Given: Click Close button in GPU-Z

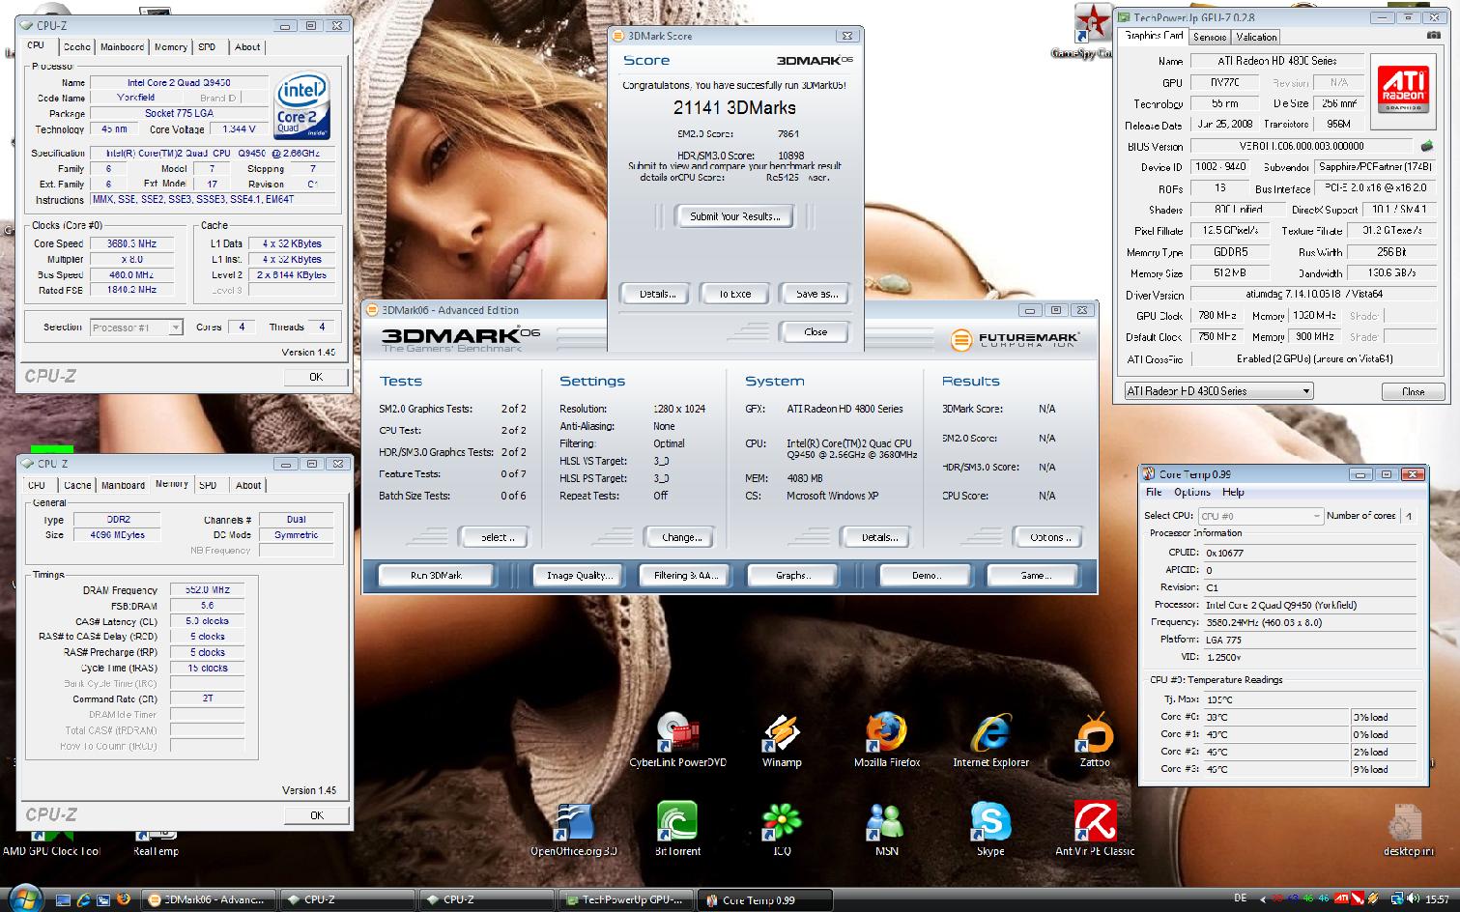Looking at the screenshot, I should tap(1413, 391).
